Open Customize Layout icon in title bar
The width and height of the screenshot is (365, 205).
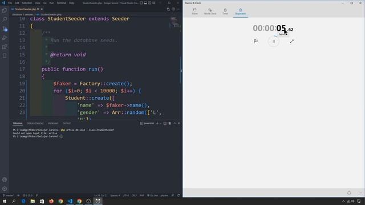(x=154, y=3)
